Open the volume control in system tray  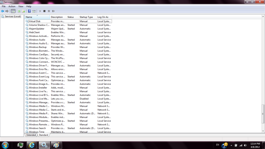click(245, 145)
